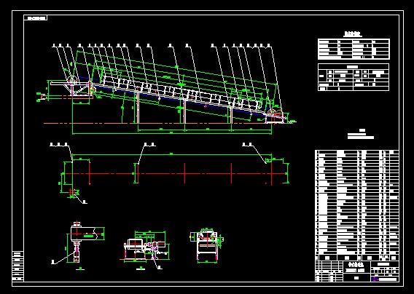
Task: Select the tail drive assembly at lower right
Action: coord(276,116)
